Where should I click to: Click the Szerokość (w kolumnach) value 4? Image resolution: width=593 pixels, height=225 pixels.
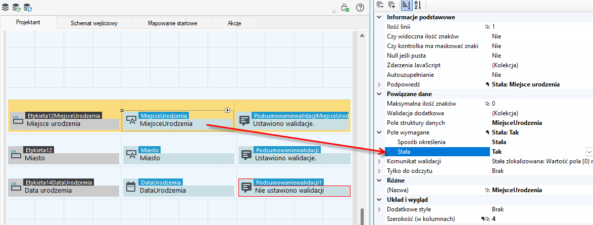click(494, 219)
